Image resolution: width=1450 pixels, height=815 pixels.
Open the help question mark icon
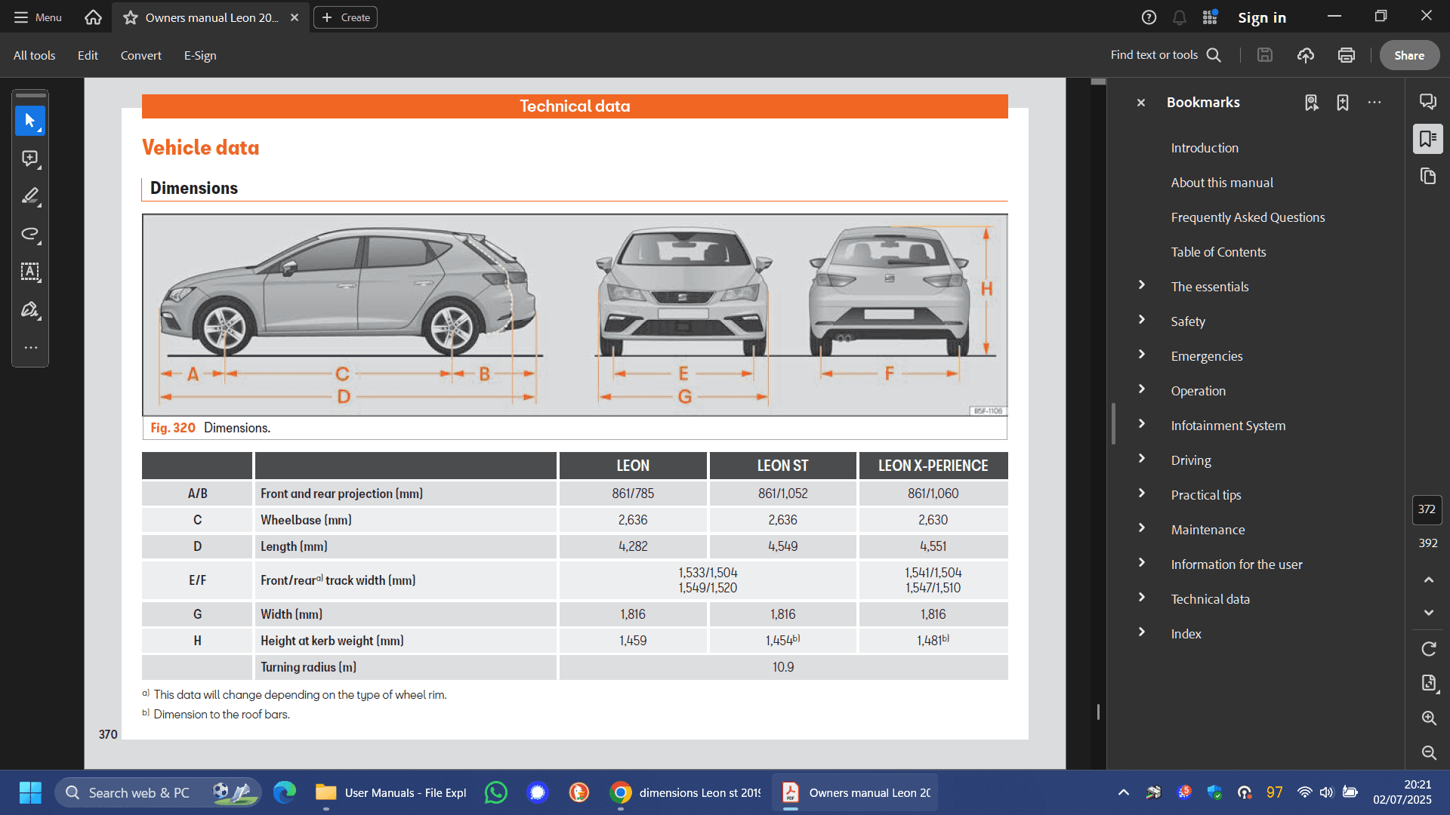pos(1149,17)
